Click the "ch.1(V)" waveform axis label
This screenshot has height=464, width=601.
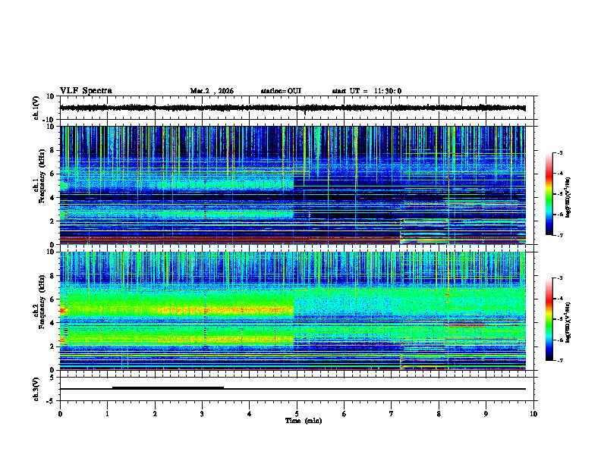pyautogui.click(x=36, y=108)
